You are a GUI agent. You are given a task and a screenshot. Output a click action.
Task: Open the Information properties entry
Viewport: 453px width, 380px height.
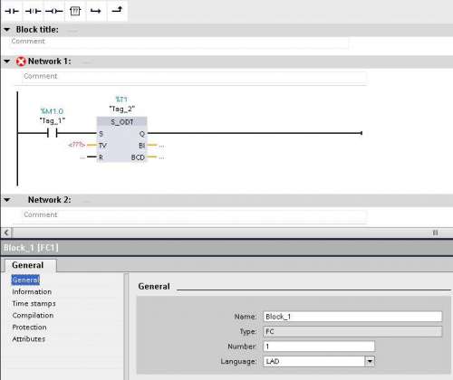[x=32, y=291]
